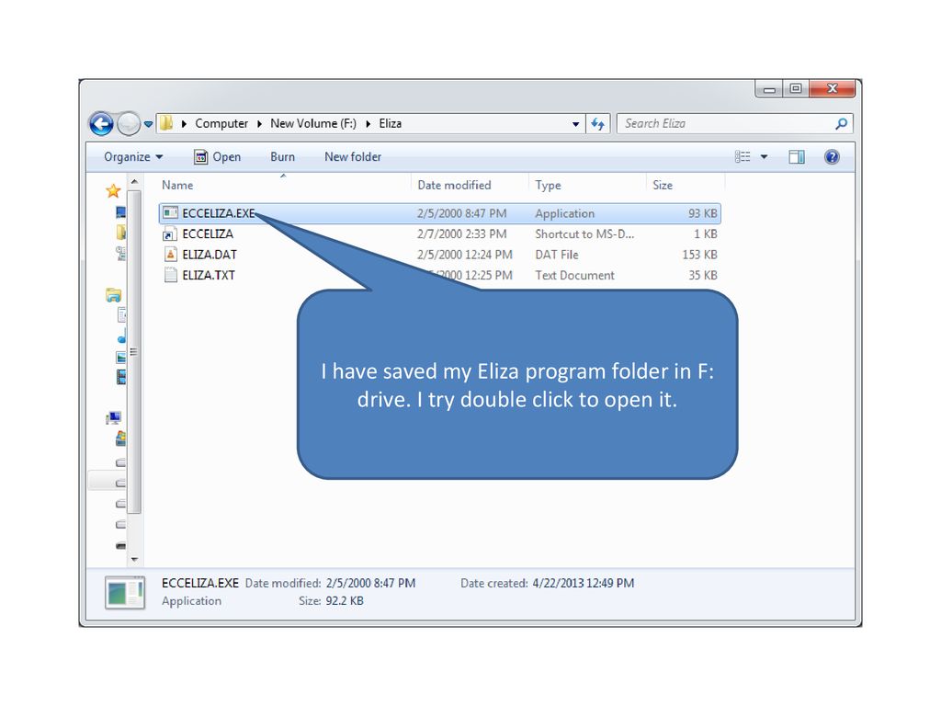Select the Pictures icon in navigation pane
941x706 pixels.
point(121,358)
